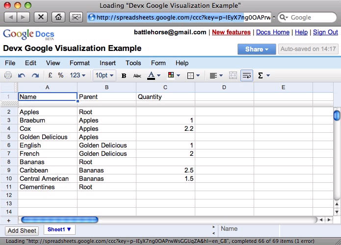The width and height of the screenshot is (341, 245).
Task: Click the print icon in toolbar
Action: (x=8, y=75)
